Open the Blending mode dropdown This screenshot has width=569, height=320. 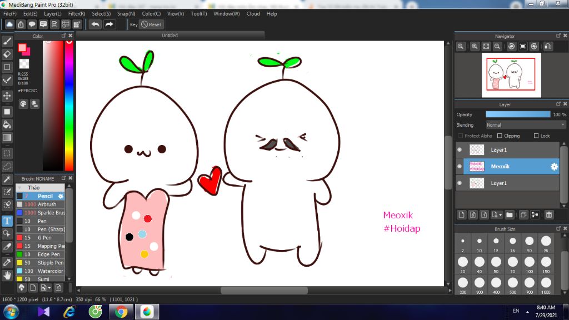tap(526, 125)
